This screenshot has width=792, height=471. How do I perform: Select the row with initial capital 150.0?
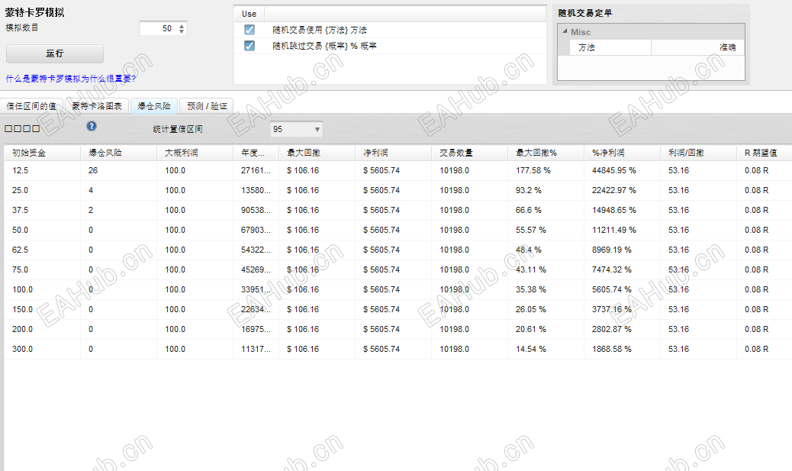(398, 309)
